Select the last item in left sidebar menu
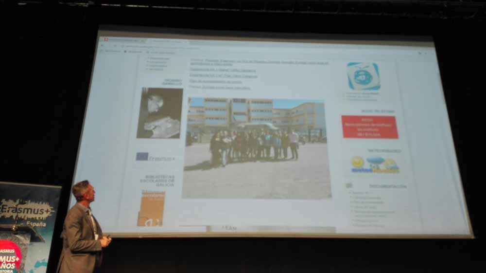Viewport: 486px width, 273px height. tap(156, 69)
